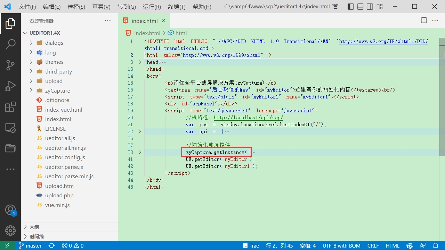Toggle bottom panel visibility
The height and width of the screenshot is (250, 445).
click(360, 7)
